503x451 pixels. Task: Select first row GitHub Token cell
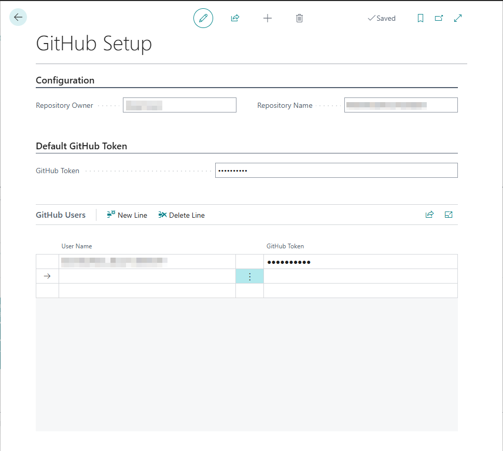tap(360, 262)
